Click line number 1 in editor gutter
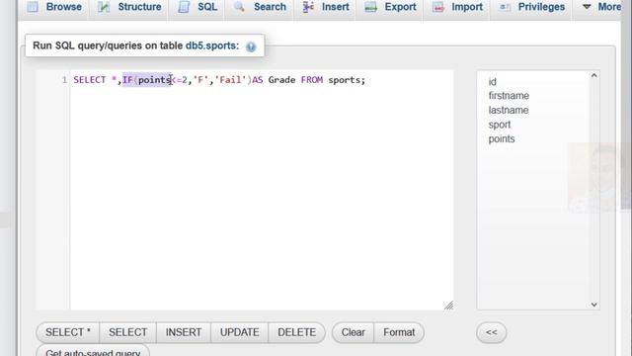This screenshot has width=632, height=356. click(64, 80)
